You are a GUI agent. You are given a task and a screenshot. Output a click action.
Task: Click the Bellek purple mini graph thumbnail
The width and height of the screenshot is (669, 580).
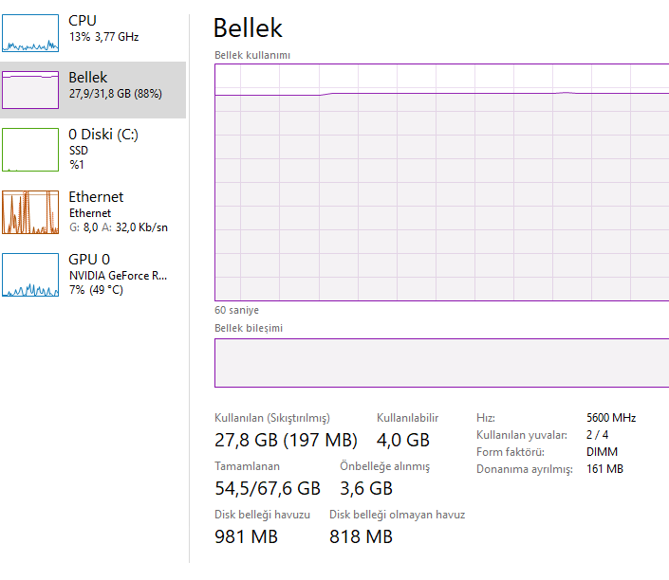point(30,90)
